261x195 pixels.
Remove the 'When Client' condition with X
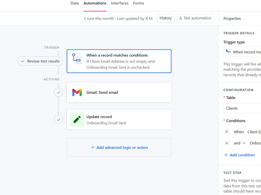(x=227, y=132)
